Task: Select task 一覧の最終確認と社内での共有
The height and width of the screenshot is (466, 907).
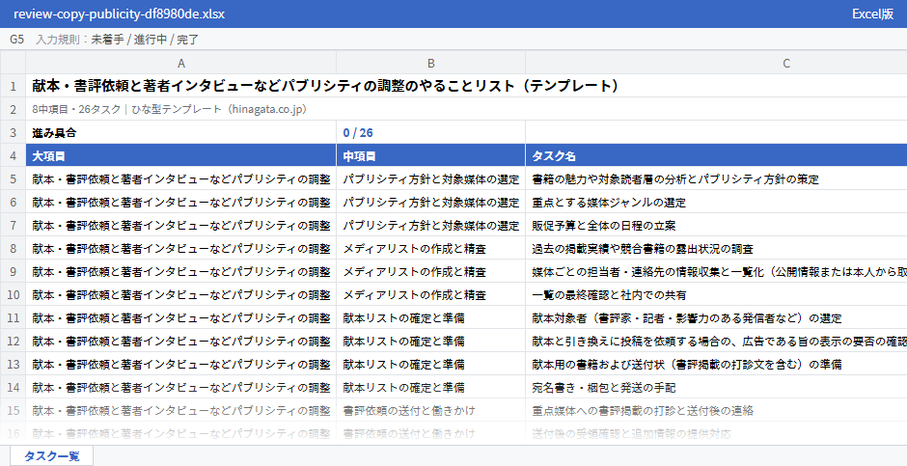Action: [x=716, y=294]
